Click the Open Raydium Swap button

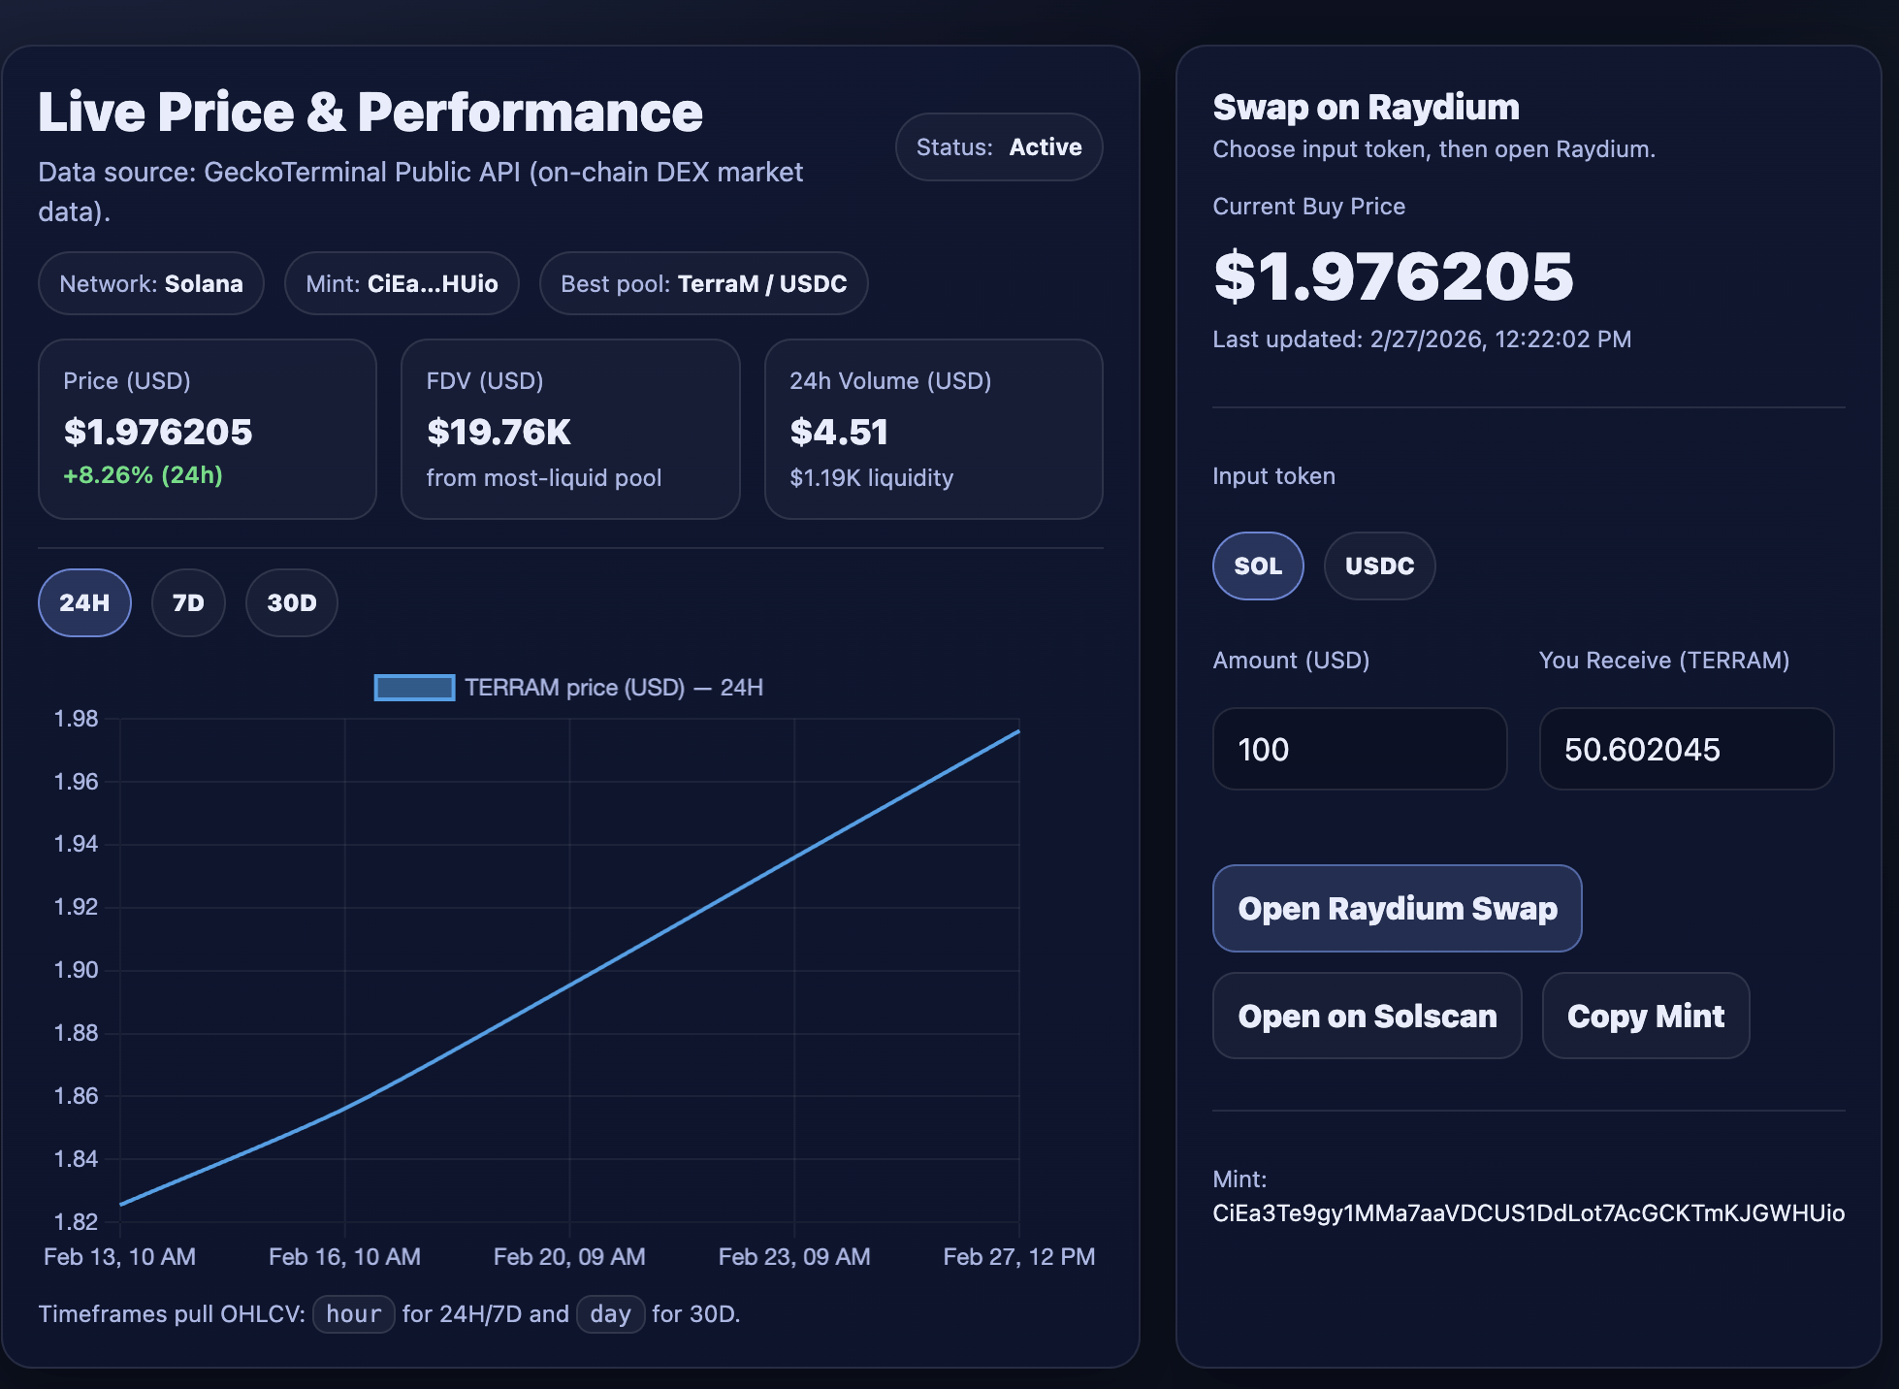[1397, 908]
